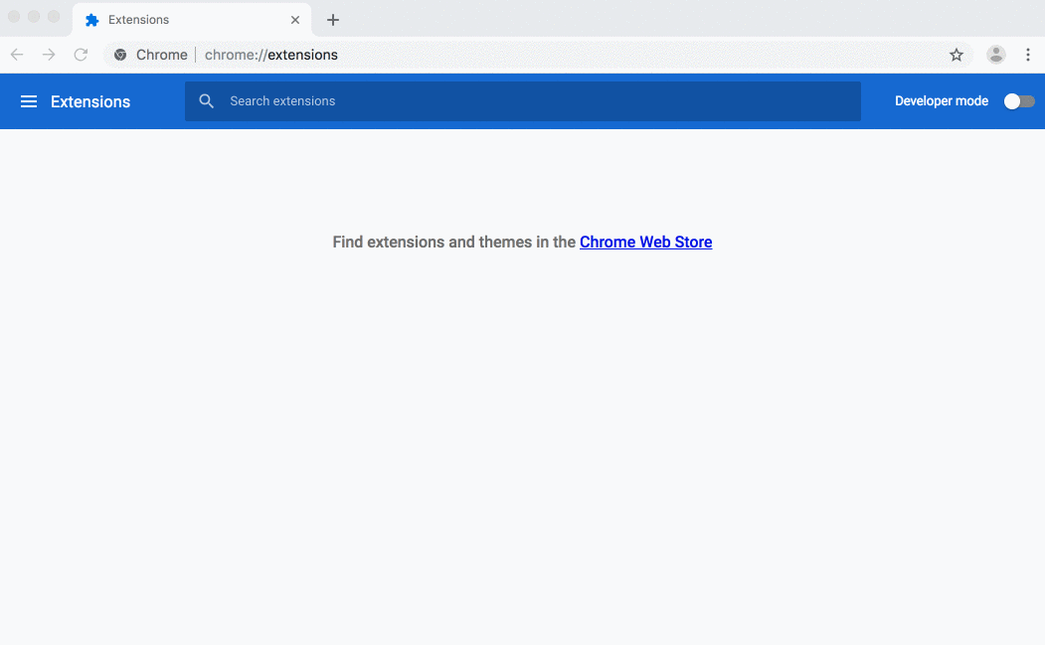
Task: Click the magnifier icon in search bar
Action: click(207, 101)
